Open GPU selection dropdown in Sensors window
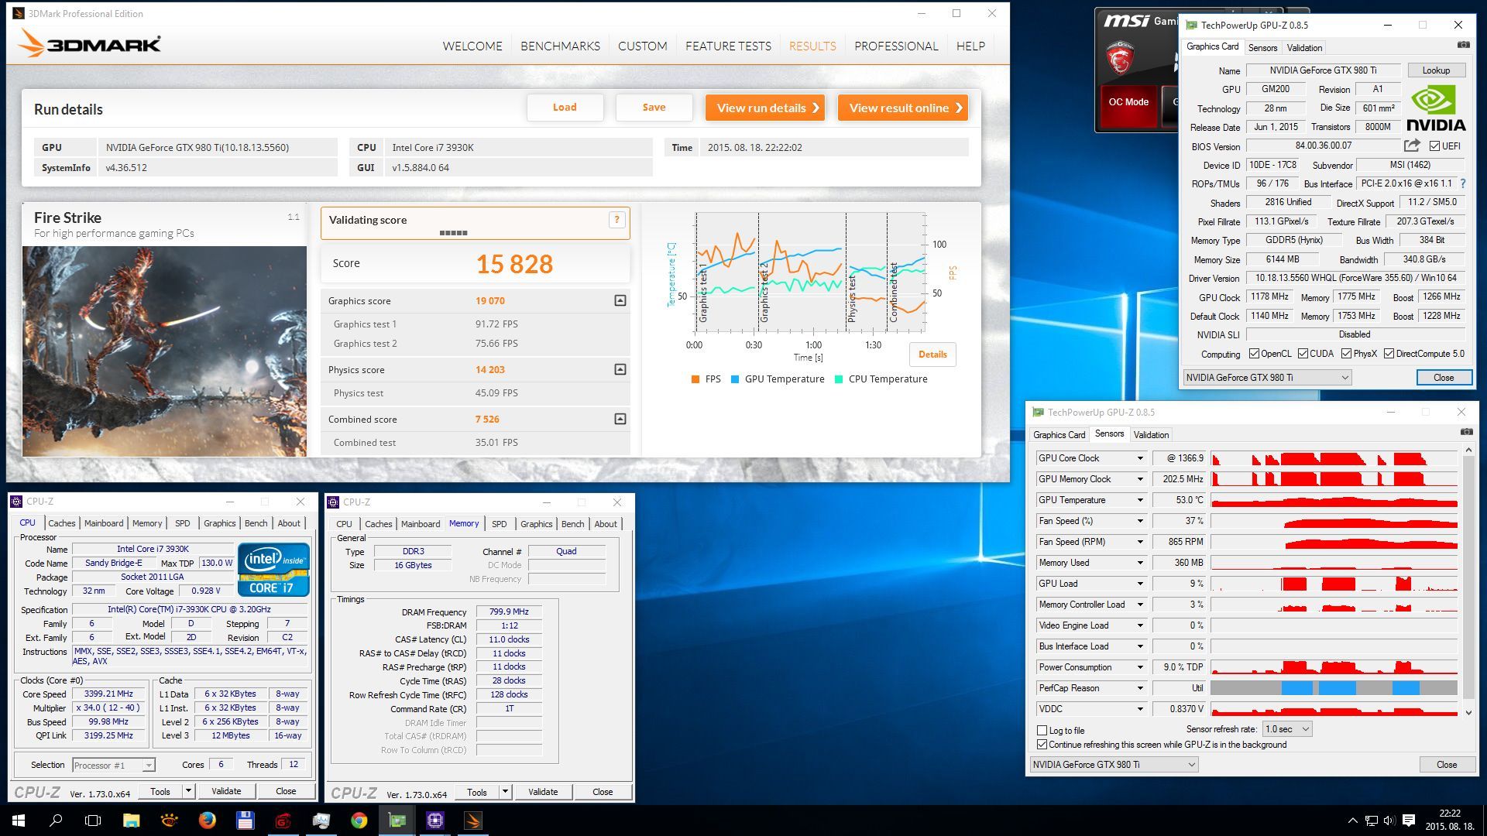 (1114, 764)
